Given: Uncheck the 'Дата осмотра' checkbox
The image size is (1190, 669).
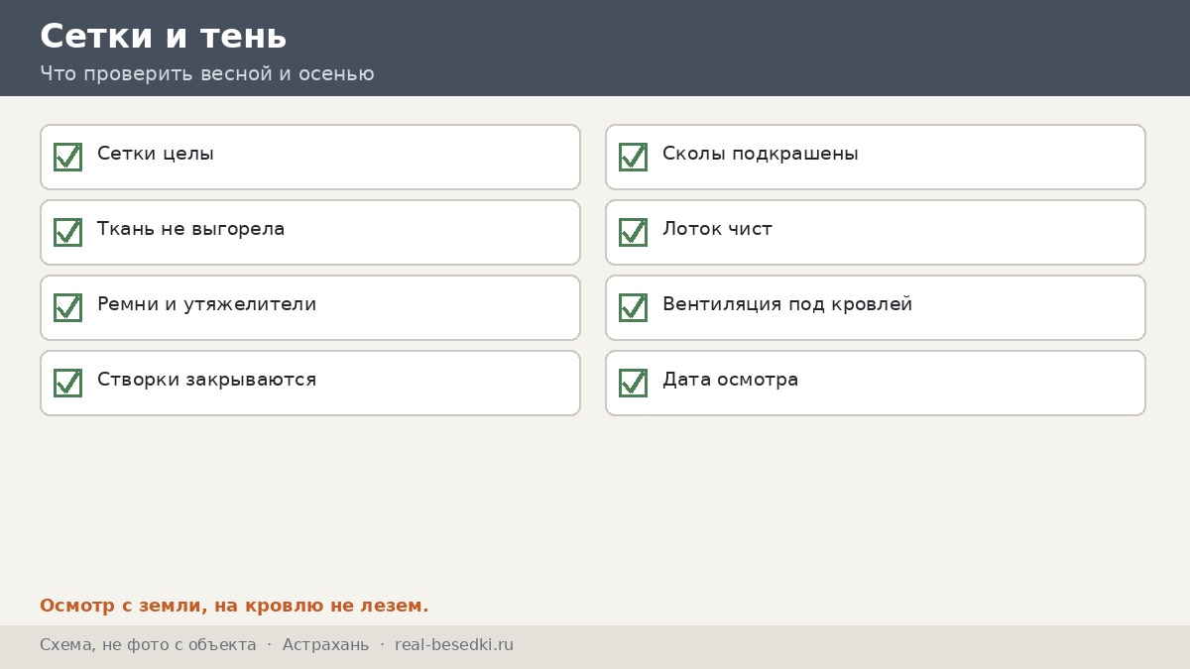Looking at the screenshot, I should [x=633, y=383].
